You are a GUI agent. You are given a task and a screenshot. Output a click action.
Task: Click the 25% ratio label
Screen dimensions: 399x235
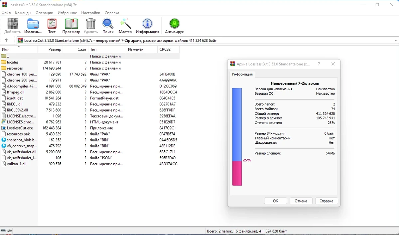pos(247,160)
